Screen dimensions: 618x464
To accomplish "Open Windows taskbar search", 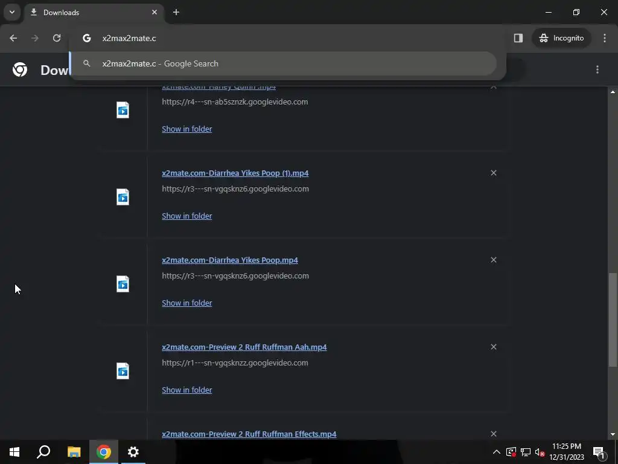I will pos(43,452).
